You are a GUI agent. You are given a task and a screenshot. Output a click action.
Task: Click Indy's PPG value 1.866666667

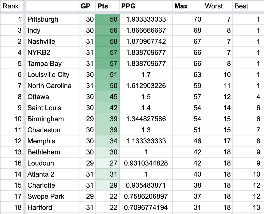pyautogui.click(x=146, y=30)
